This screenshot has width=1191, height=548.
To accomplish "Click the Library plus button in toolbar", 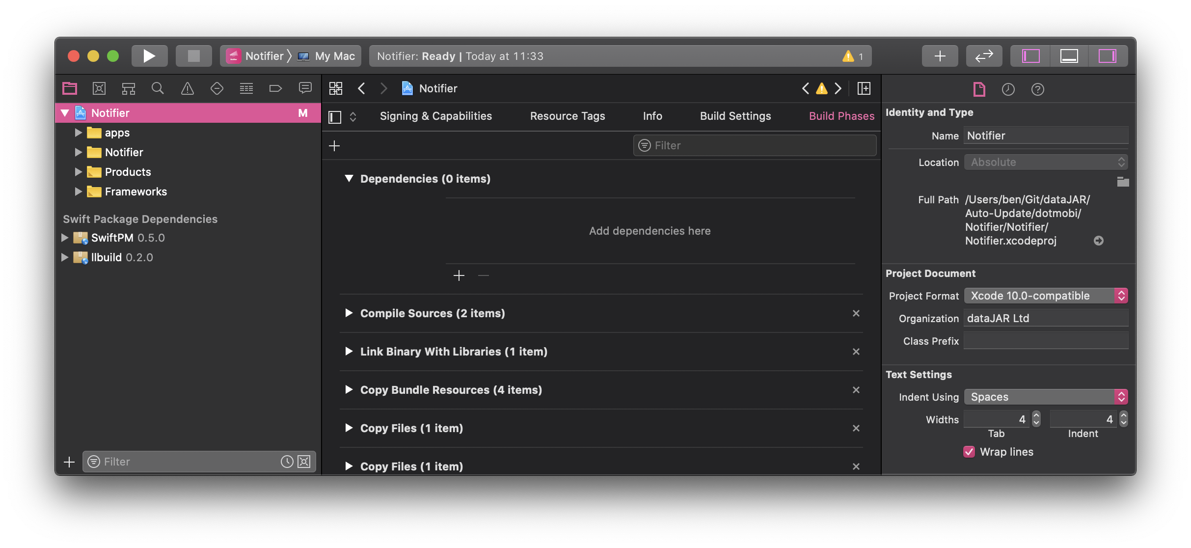I will point(940,56).
